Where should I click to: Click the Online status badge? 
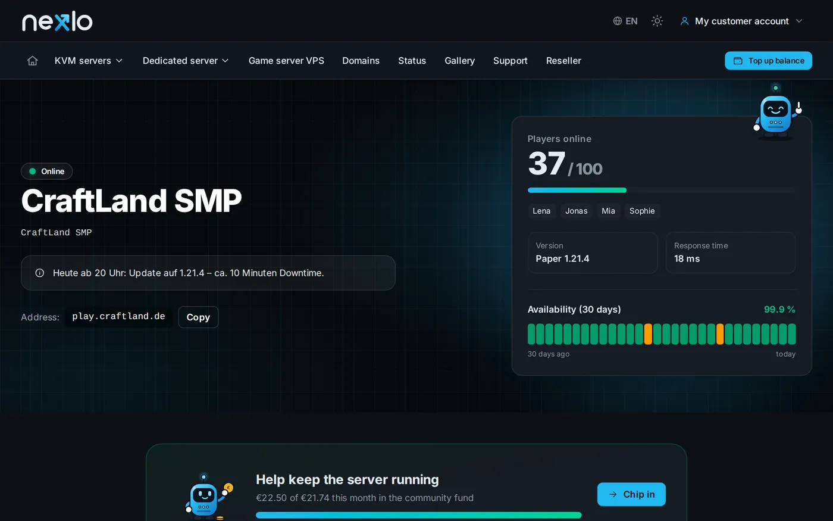coord(46,171)
